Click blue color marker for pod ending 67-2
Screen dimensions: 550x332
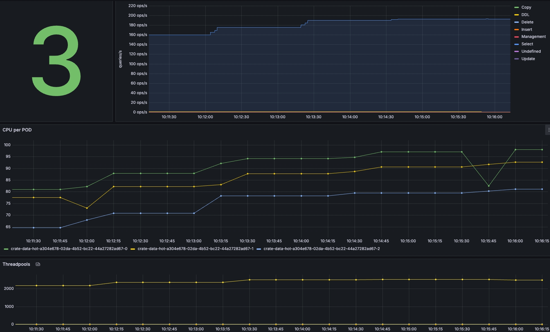point(259,249)
